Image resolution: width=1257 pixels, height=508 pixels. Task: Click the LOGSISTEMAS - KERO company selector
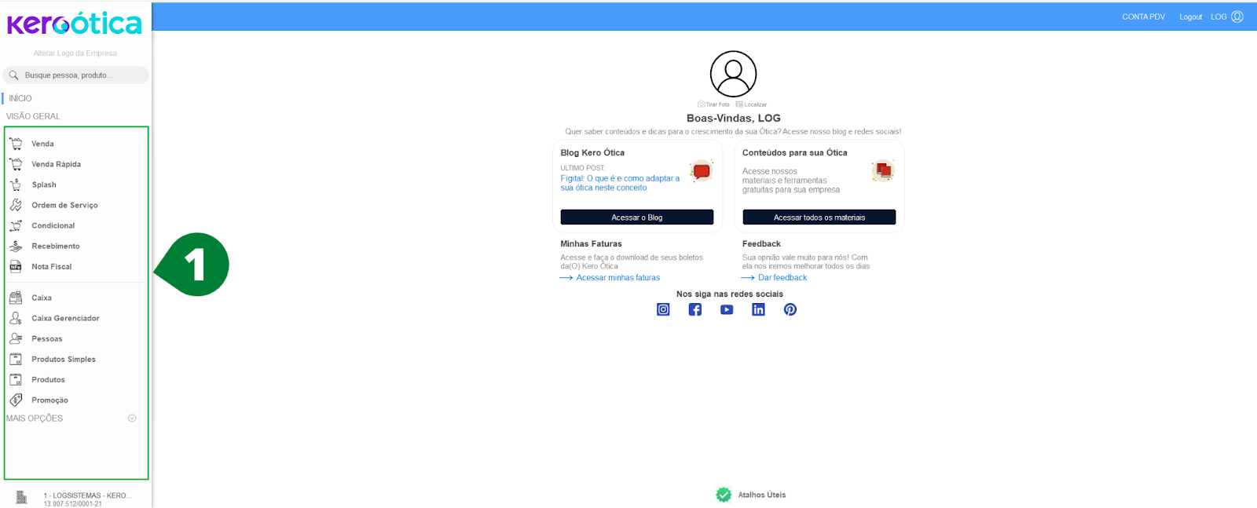point(87,499)
